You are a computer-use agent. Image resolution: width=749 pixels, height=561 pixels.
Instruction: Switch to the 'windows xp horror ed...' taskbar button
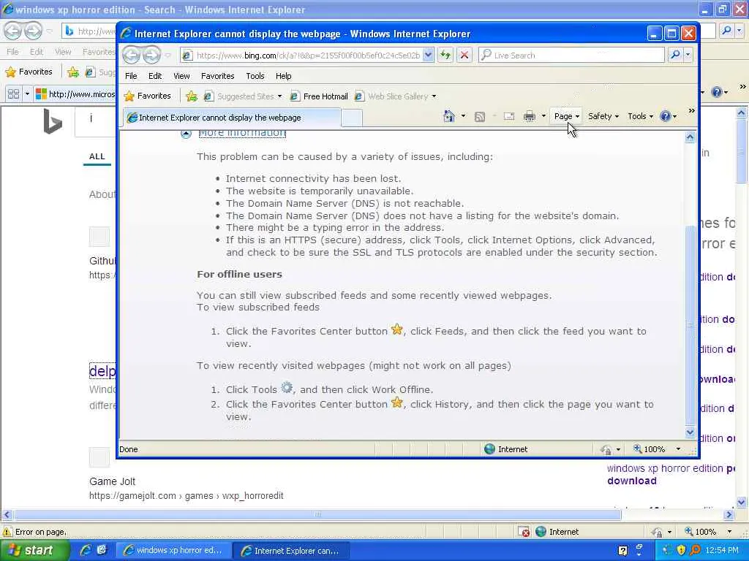pyautogui.click(x=174, y=551)
